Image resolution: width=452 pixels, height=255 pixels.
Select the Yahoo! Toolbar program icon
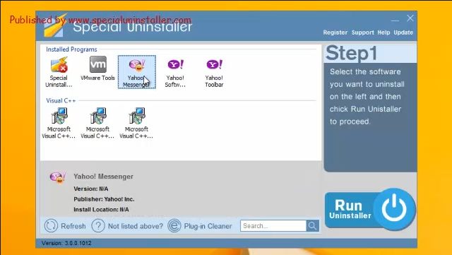click(214, 72)
